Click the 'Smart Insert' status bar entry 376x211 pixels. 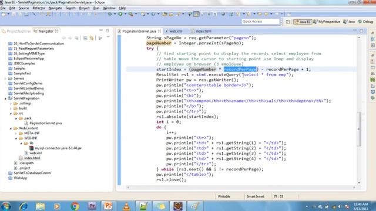(x=256, y=196)
